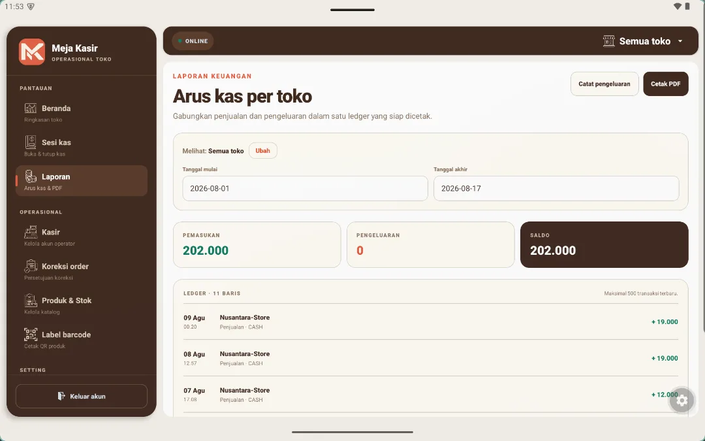Open Beranda from the sidebar
This screenshot has height=441, width=705.
(x=82, y=113)
